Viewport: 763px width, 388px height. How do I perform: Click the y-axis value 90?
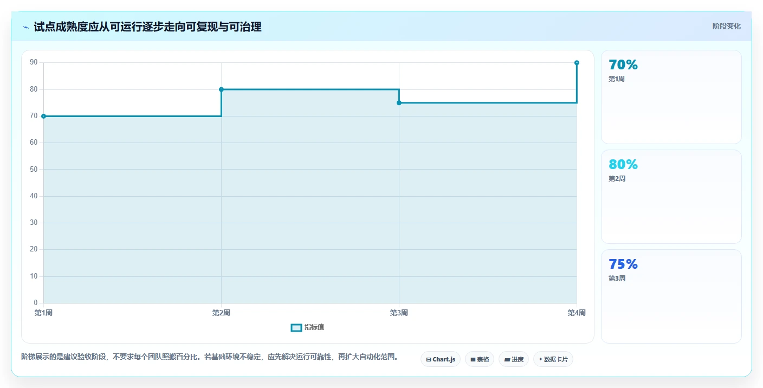coord(34,62)
